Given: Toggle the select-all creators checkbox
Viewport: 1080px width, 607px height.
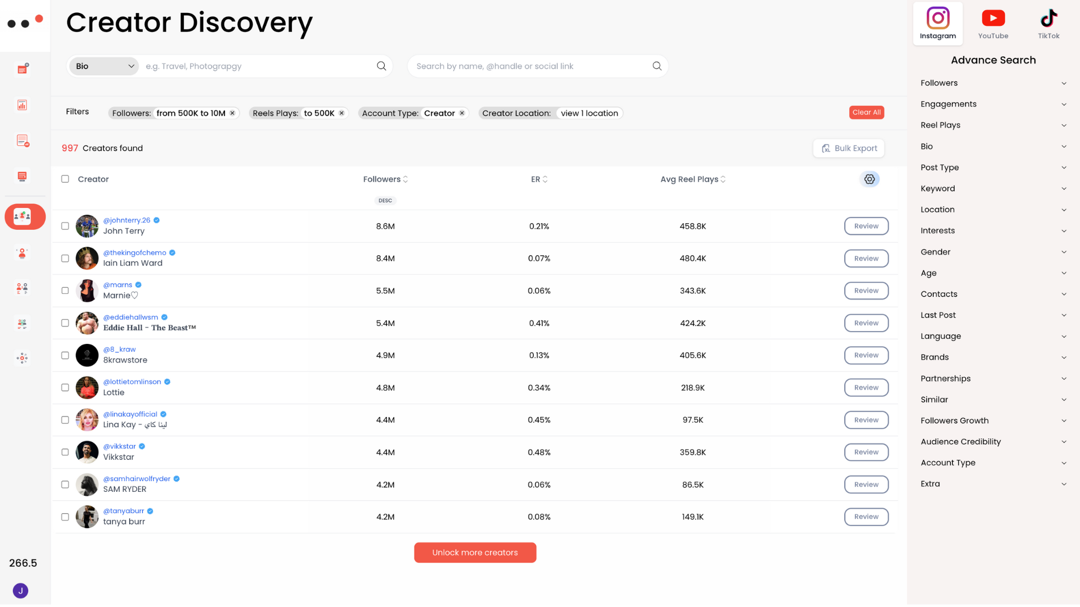Looking at the screenshot, I should click(x=65, y=179).
